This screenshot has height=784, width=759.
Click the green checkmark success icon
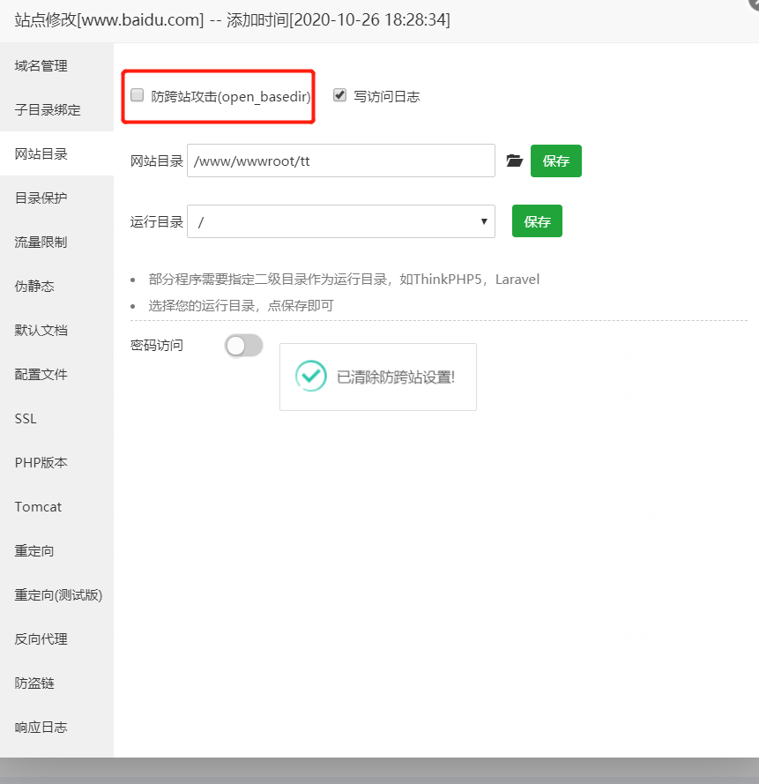310,377
